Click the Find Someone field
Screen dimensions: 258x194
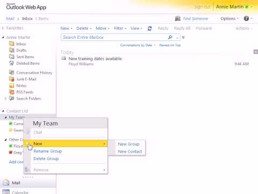(196, 18)
